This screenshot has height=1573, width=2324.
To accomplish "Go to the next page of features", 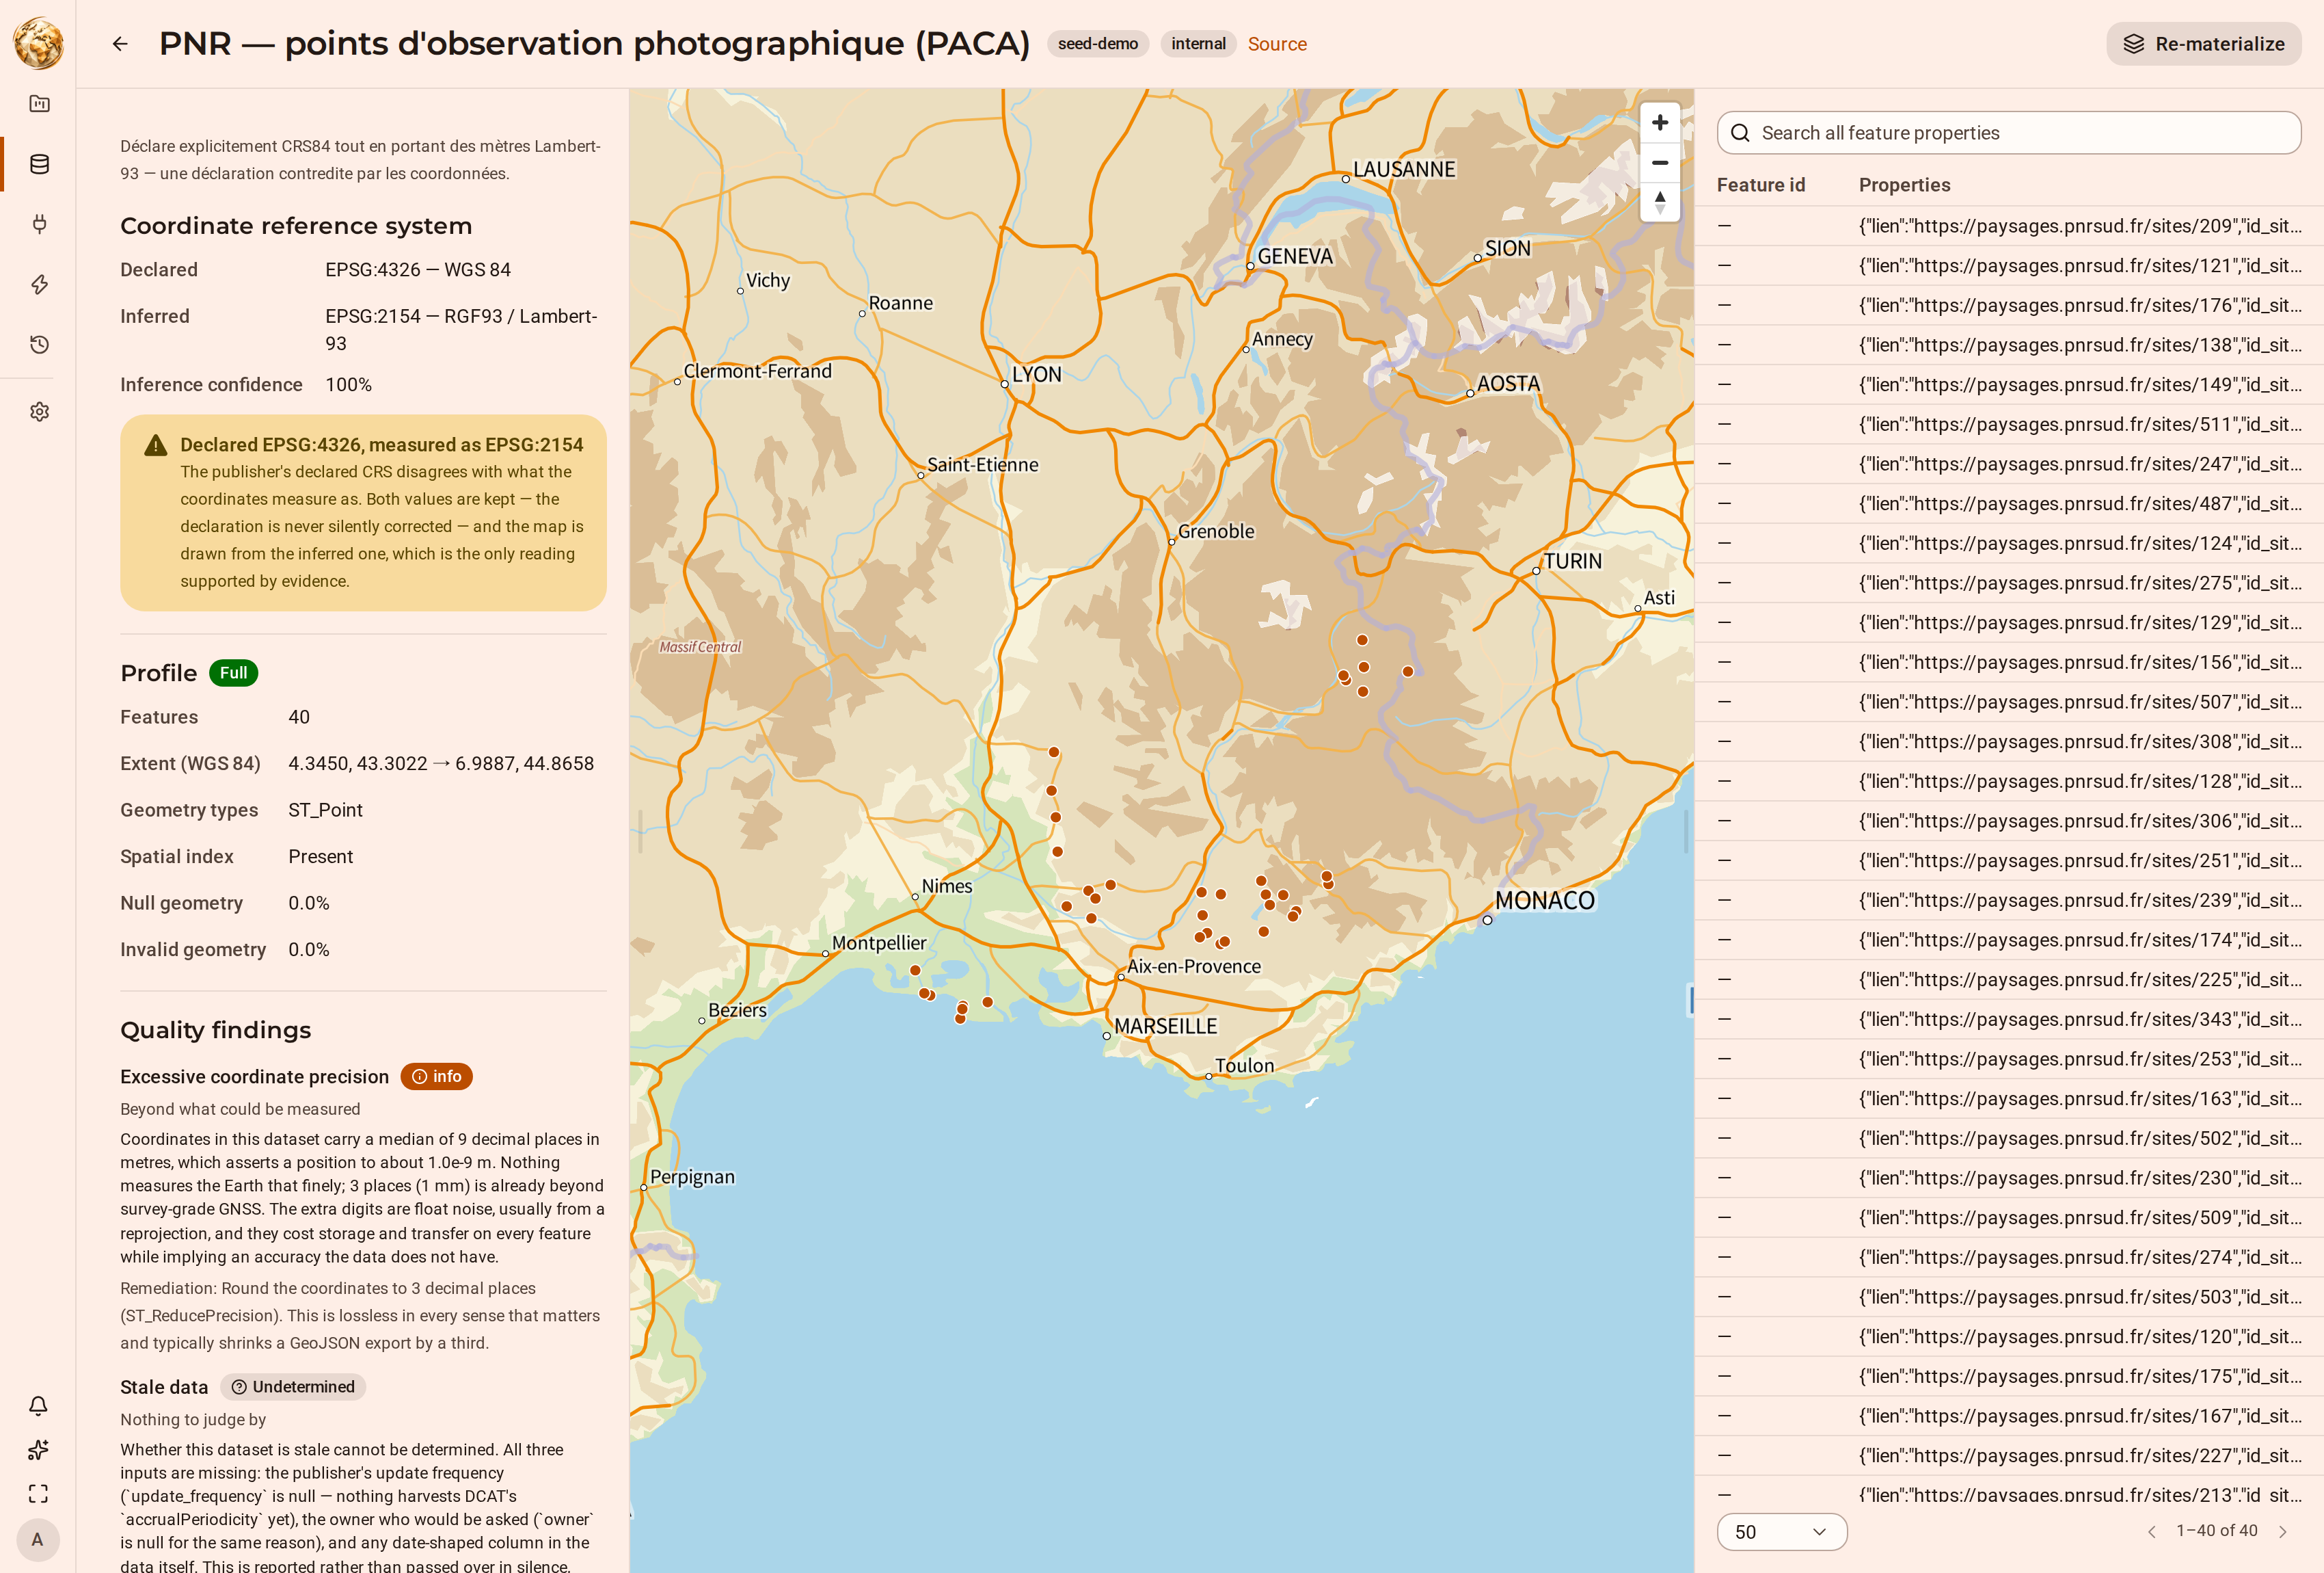I will [x=2283, y=1531].
